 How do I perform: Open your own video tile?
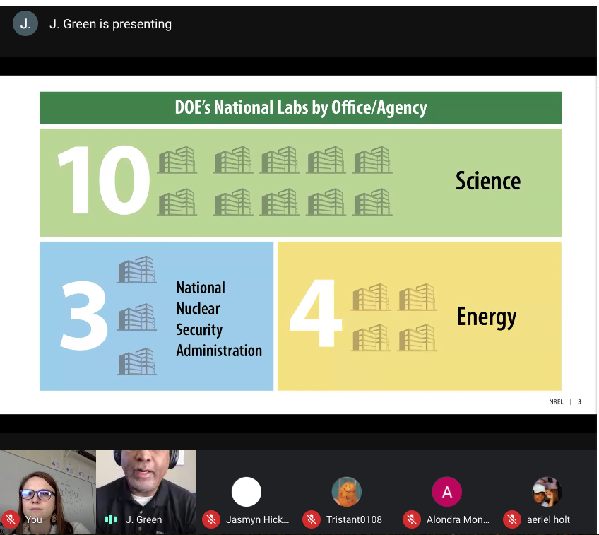(x=48, y=492)
